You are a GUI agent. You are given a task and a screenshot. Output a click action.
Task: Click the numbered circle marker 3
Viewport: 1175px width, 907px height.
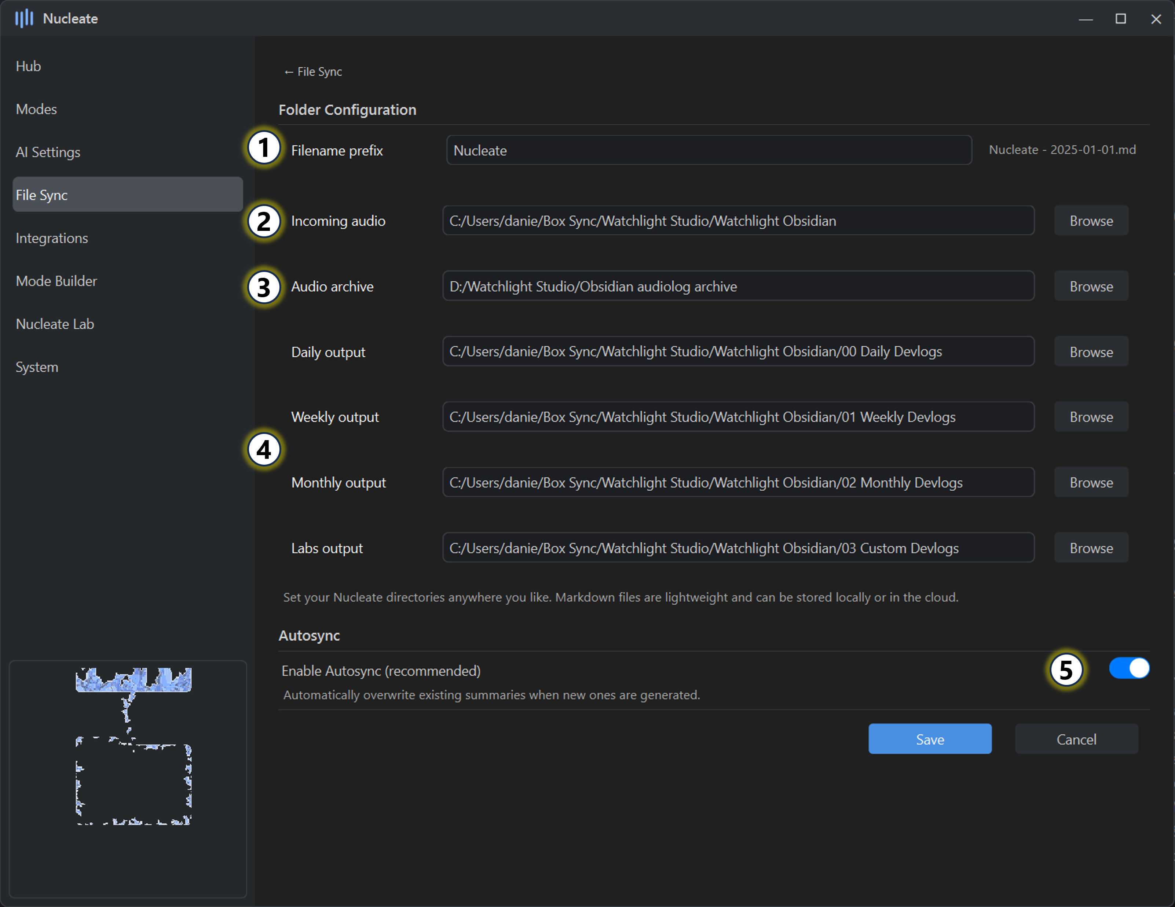[x=264, y=287]
